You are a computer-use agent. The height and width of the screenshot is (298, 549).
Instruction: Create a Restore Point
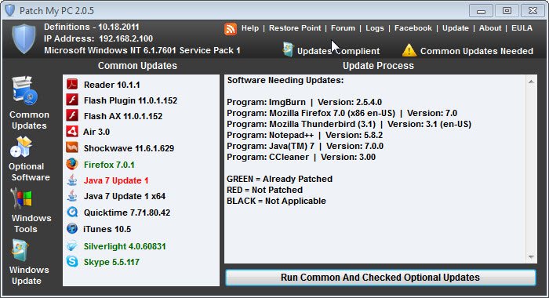295,28
